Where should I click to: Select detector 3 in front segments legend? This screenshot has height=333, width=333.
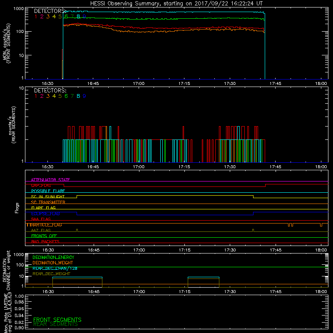pyautogui.click(x=48, y=17)
